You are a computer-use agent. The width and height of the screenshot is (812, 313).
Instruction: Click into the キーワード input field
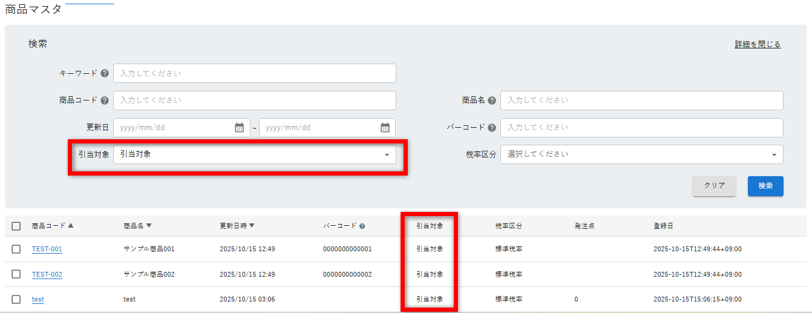click(x=255, y=73)
